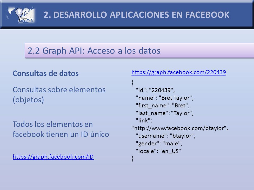This screenshot has height=190, width=254.
Task: Click the 'Consultas sobre elementos (objetos)' paragraph
Action: 59,95
